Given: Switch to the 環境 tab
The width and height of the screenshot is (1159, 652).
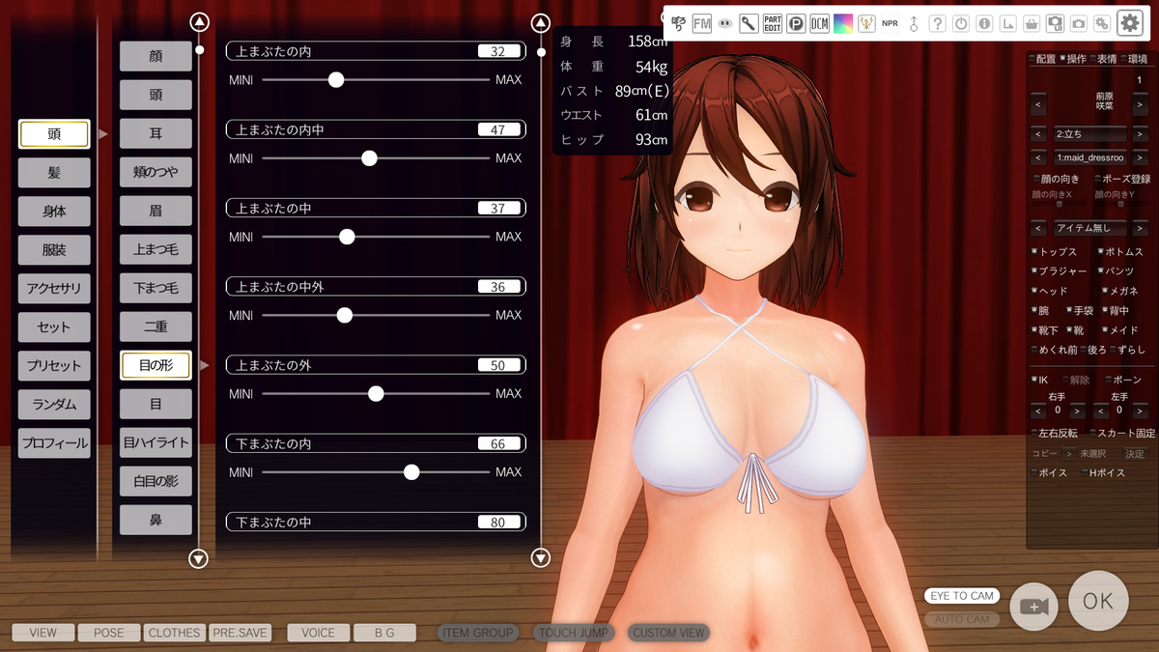Looking at the screenshot, I should 1136,59.
